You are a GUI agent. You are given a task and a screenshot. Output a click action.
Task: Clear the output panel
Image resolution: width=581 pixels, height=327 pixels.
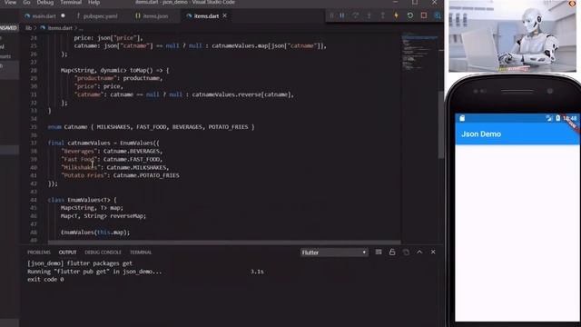click(379, 253)
